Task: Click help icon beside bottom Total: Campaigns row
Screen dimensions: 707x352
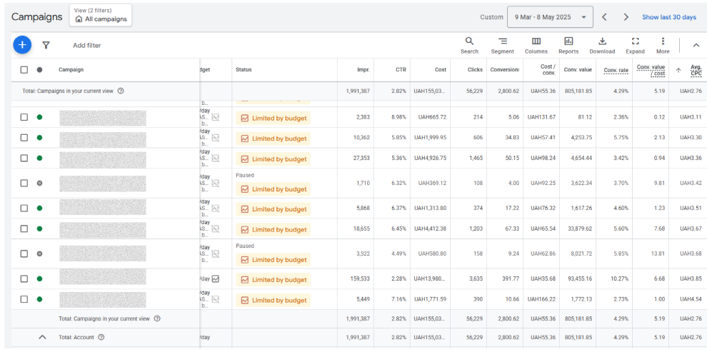Action: [157, 318]
